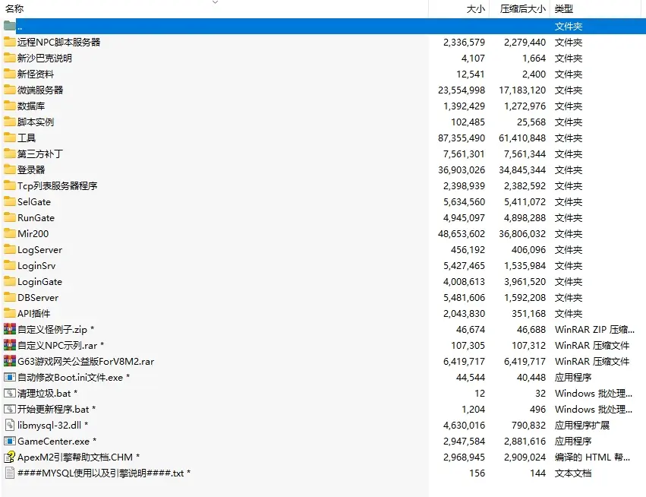This screenshot has height=497, width=646.
Task: Click the DLL icon of libmysql-32.dll
Action: [9, 425]
